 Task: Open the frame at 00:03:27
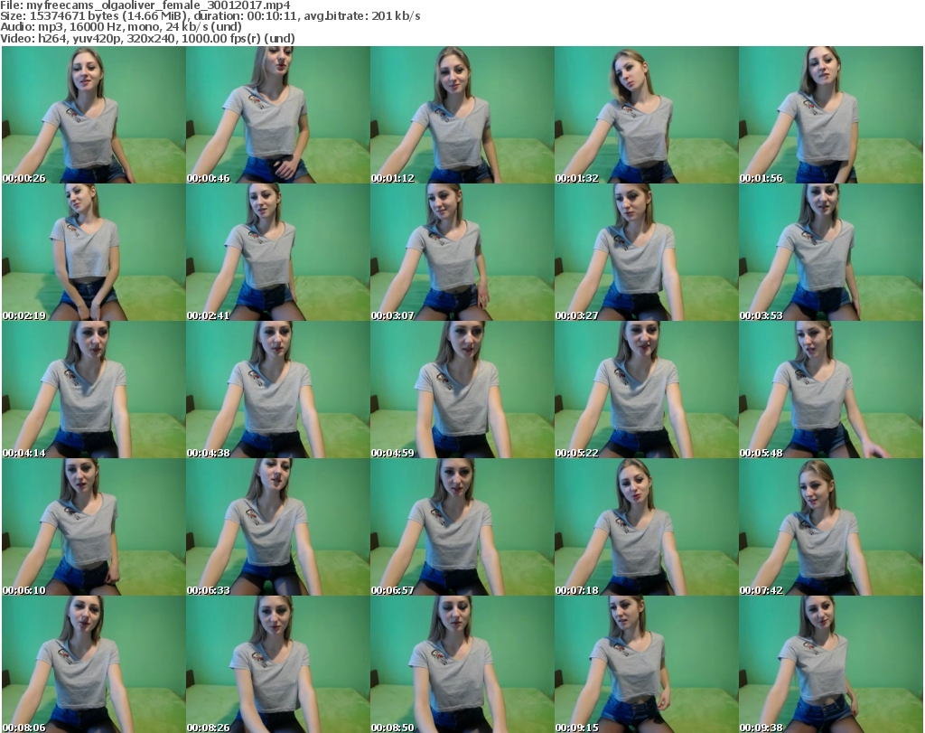(646, 252)
